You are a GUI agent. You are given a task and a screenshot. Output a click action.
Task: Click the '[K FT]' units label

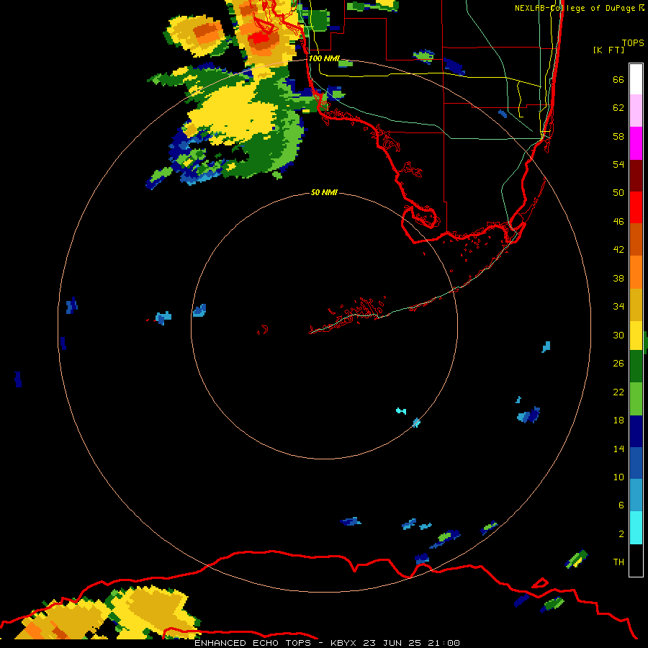pyautogui.click(x=608, y=50)
